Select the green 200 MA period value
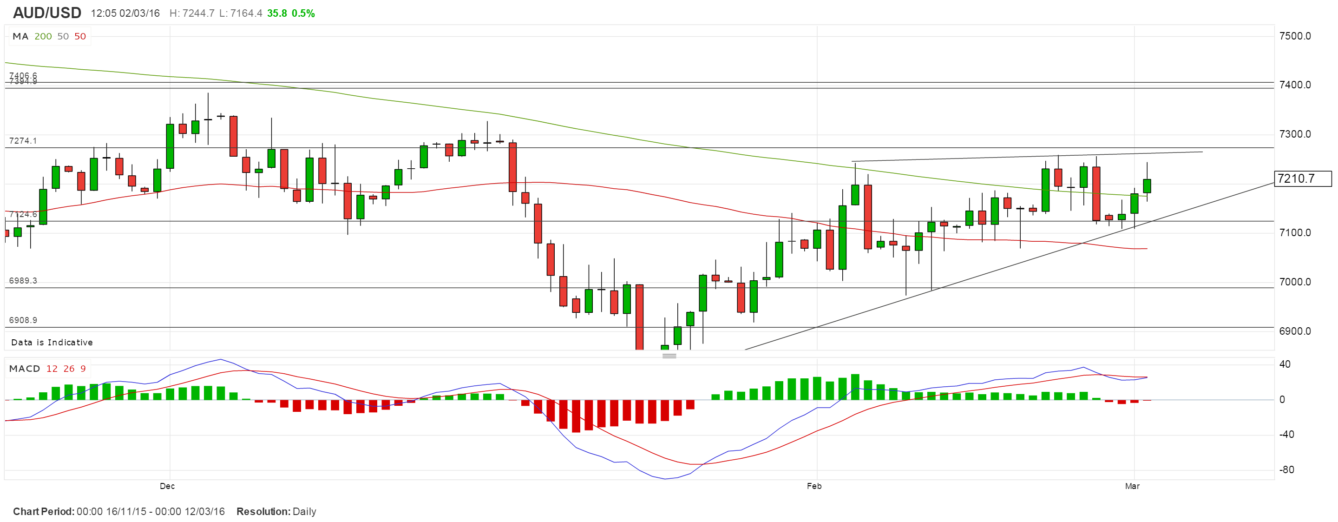 43,36
